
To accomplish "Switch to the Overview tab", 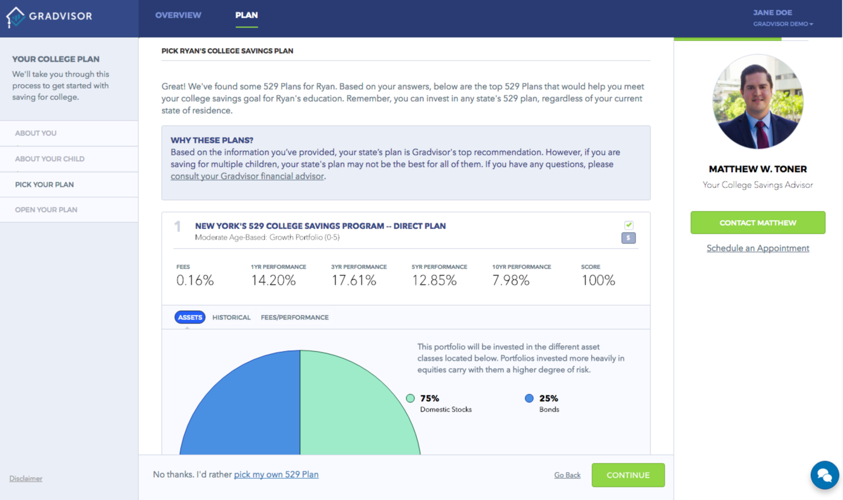I will tap(178, 15).
